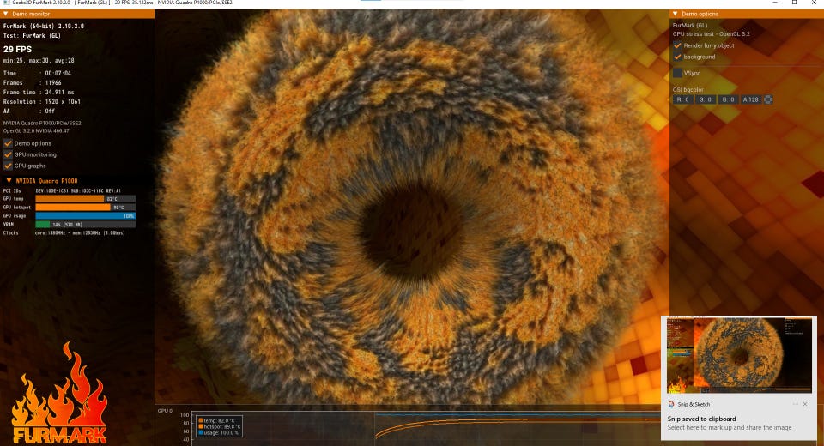Screen dimensions: 824x446
Task: Click the G: 0 color value field
Action: click(706, 99)
